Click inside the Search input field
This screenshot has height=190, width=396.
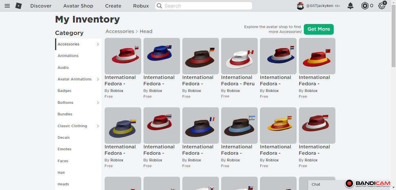206,6
